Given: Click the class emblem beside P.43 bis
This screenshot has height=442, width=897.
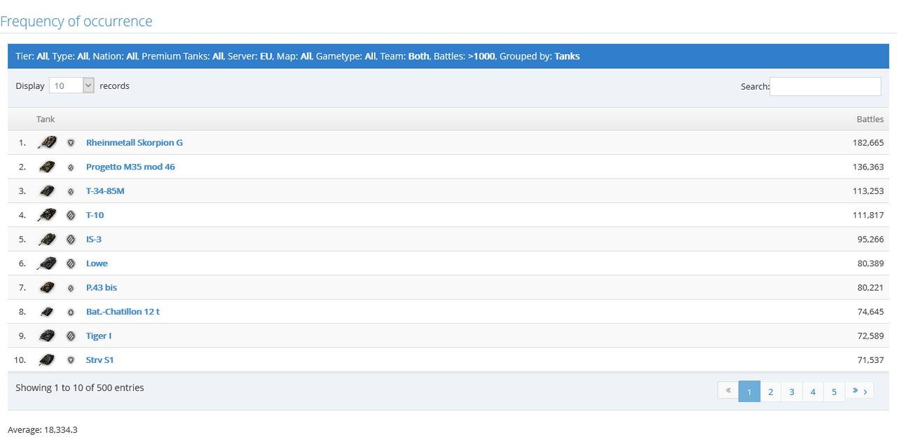Looking at the screenshot, I should (71, 288).
